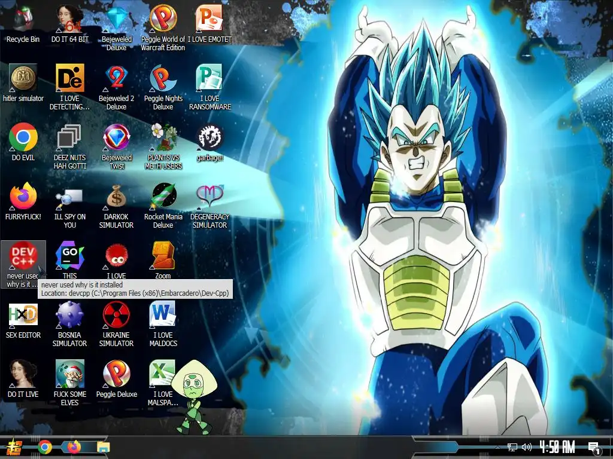Select SEX EDITOR HxD icon
The width and height of the screenshot is (613, 459).
[23, 314]
